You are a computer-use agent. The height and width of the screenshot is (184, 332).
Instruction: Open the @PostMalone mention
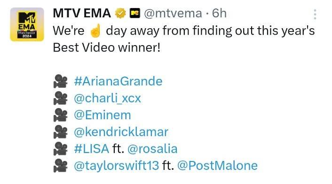(217, 165)
